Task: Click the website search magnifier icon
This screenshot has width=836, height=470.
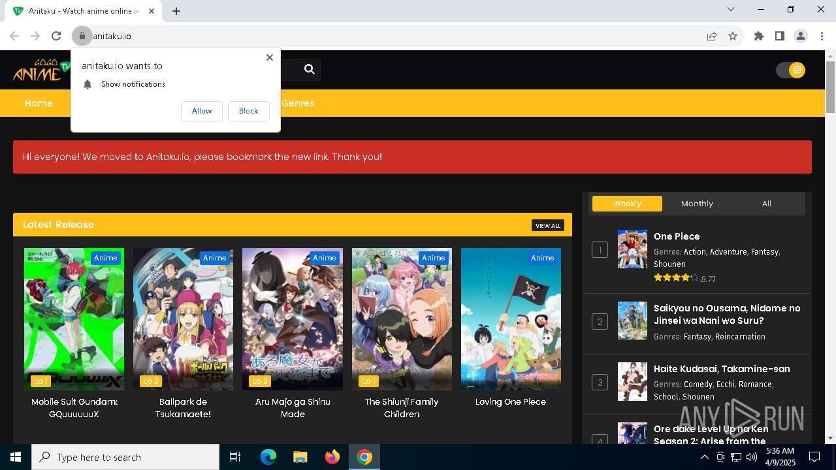Action: [x=310, y=69]
